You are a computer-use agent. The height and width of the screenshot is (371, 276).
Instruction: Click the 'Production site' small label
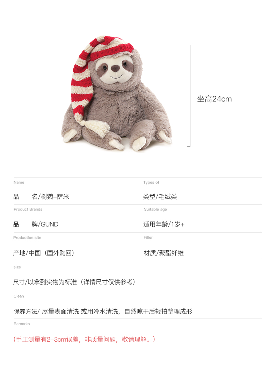27,238
